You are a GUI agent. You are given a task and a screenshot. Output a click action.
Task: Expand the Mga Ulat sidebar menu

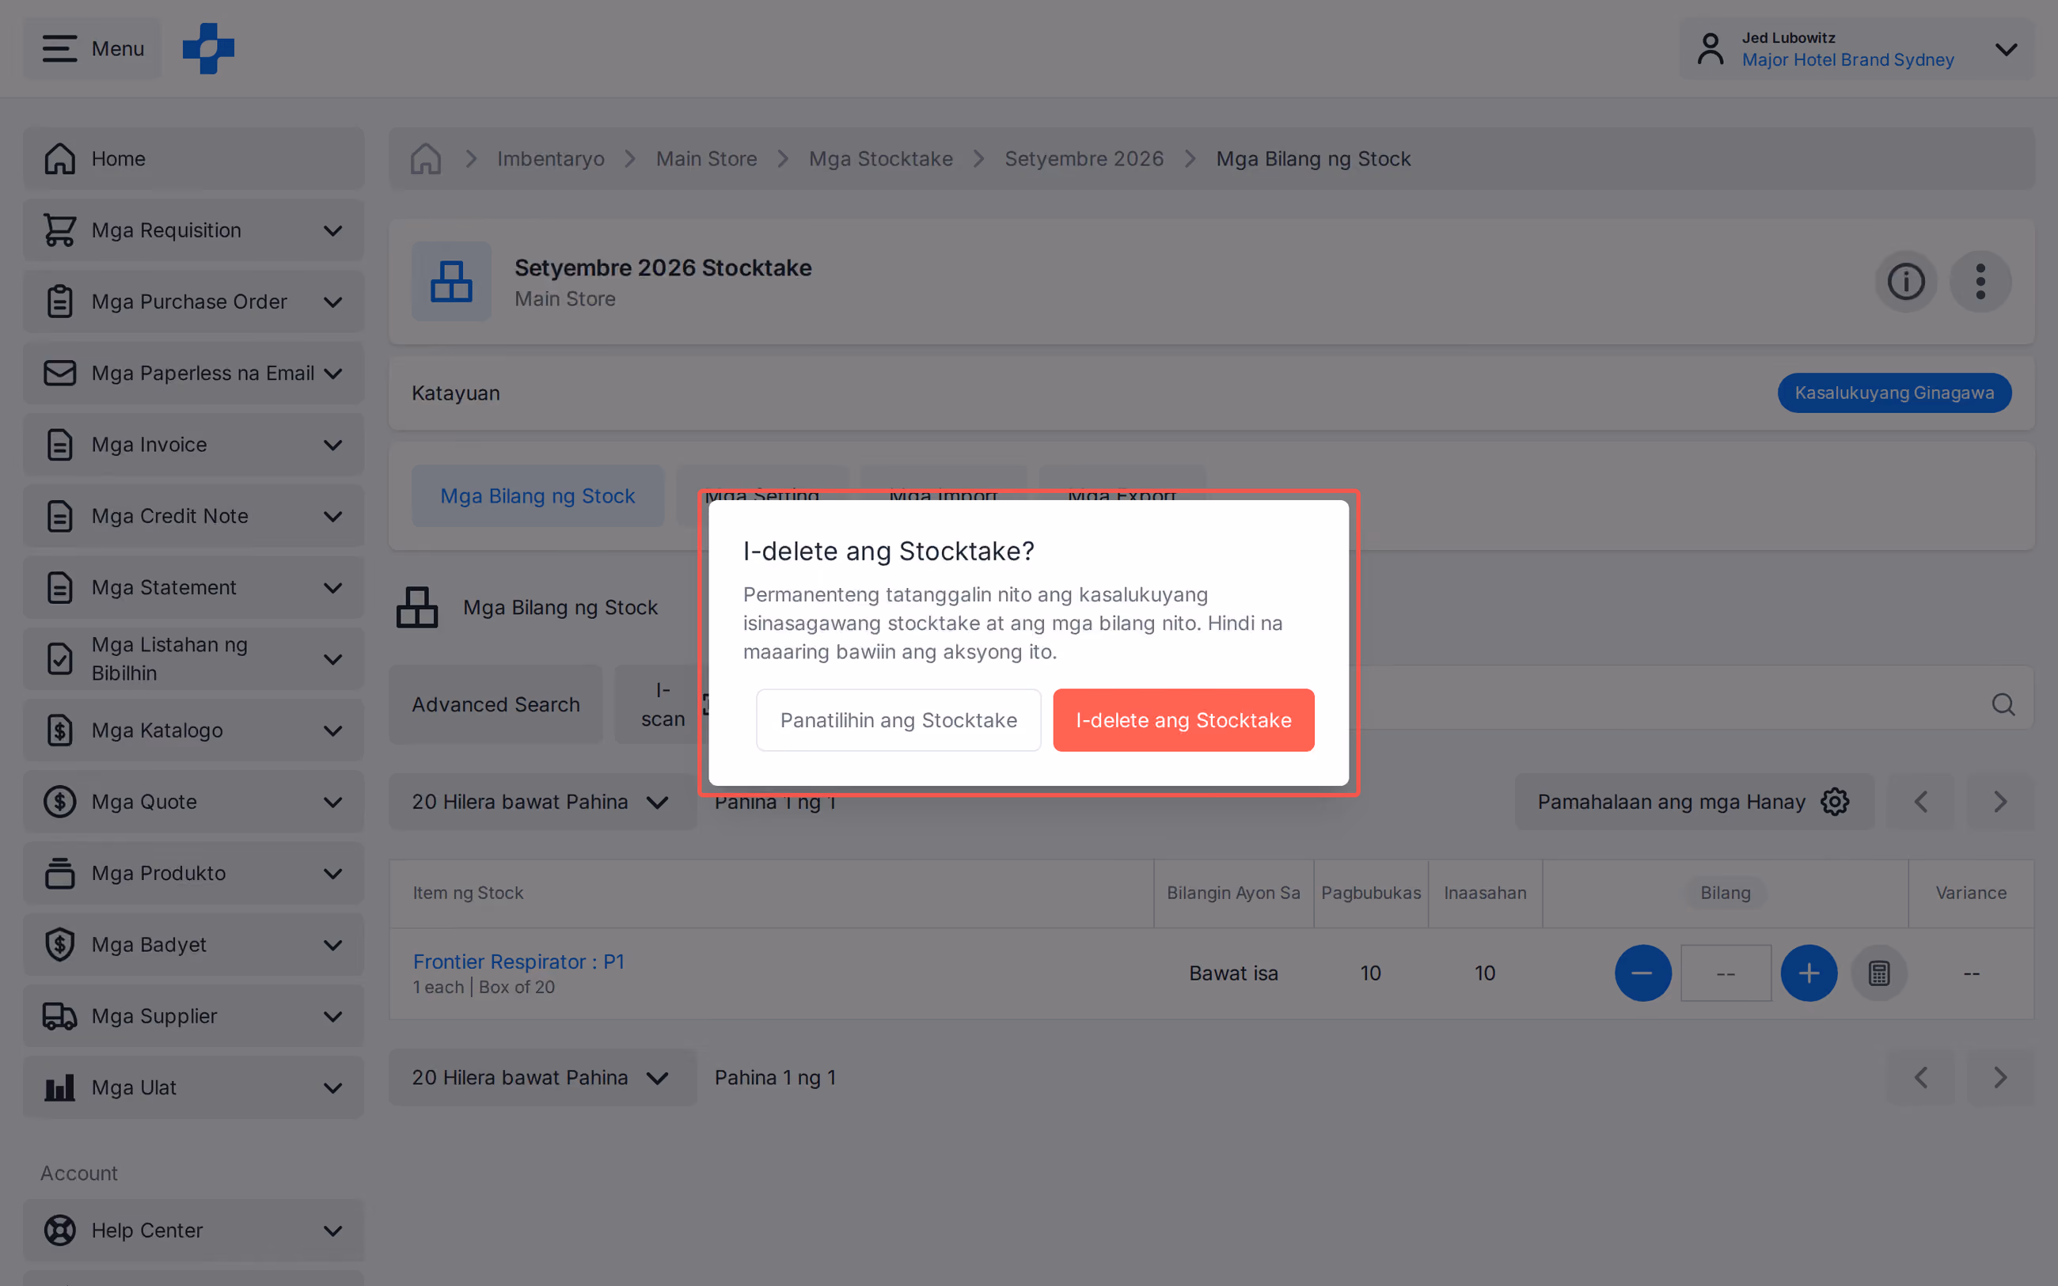tap(194, 1088)
